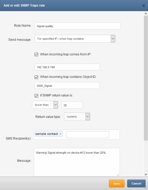
Task: Click the Message textarea resize grip
Action: point(118,175)
